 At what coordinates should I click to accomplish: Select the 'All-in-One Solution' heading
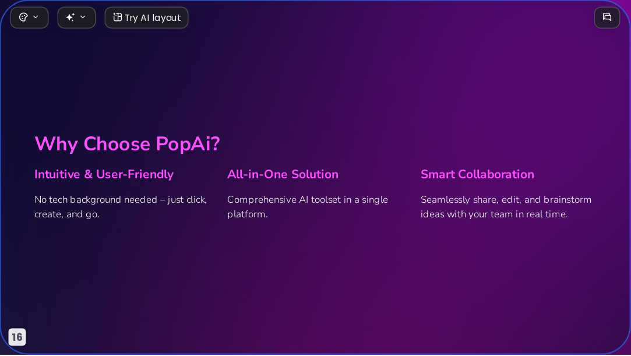point(283,174)
